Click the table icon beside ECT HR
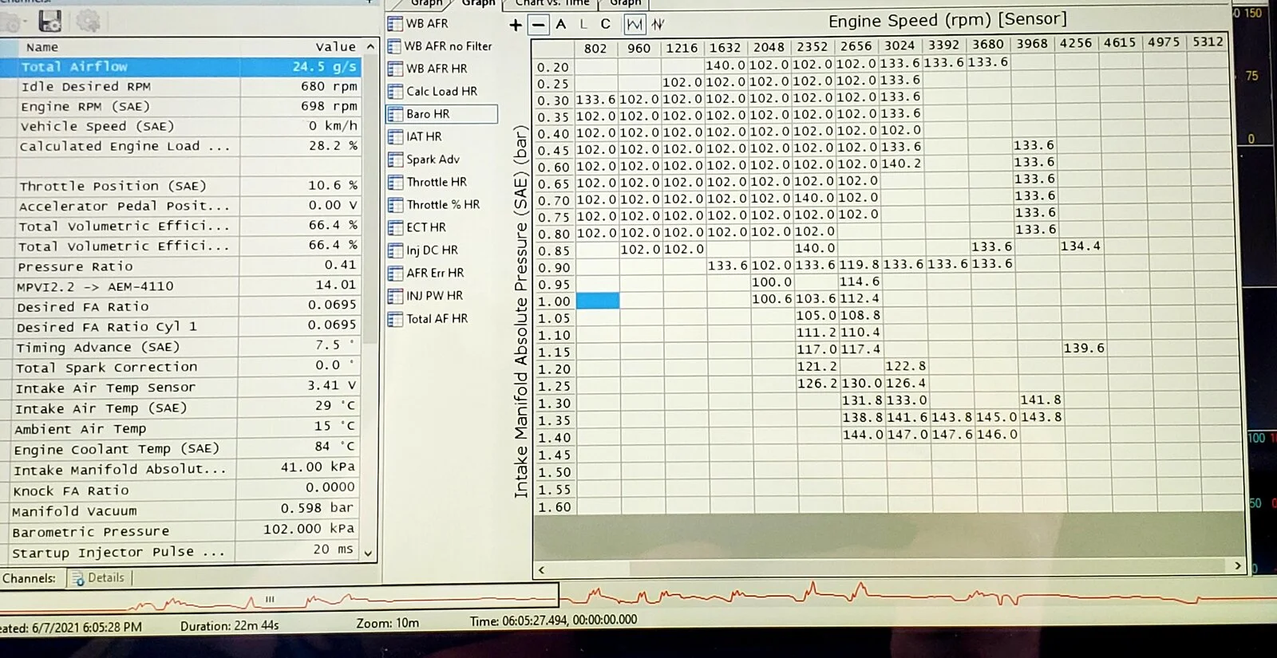Image resolution: width=1277 pixels, height=658 pixels. (396, 227)
